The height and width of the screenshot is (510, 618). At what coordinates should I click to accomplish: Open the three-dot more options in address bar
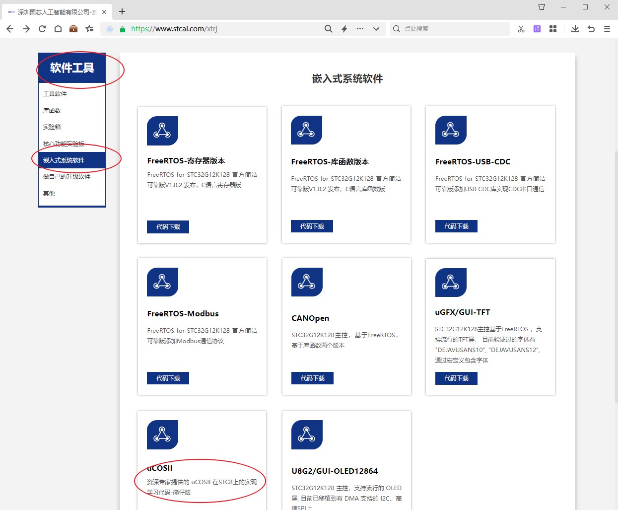click(360, 29)
